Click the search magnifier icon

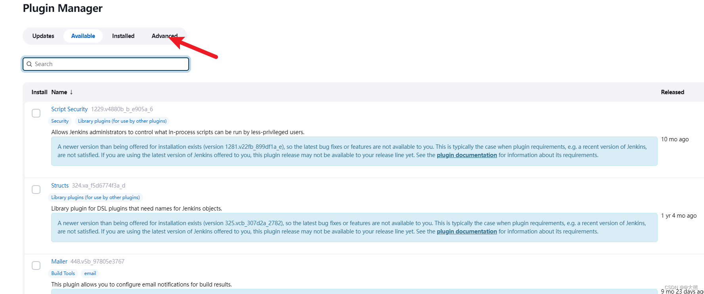point(29,64)
